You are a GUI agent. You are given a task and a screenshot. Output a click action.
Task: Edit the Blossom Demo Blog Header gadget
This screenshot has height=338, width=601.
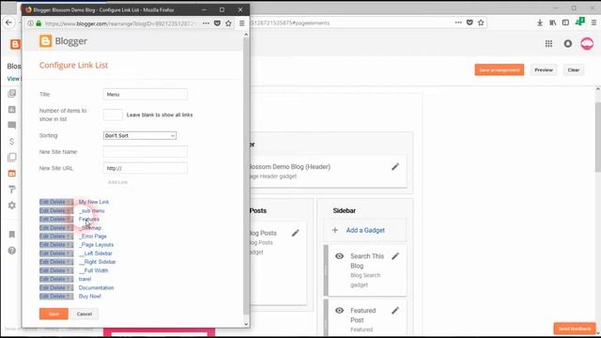395,167
